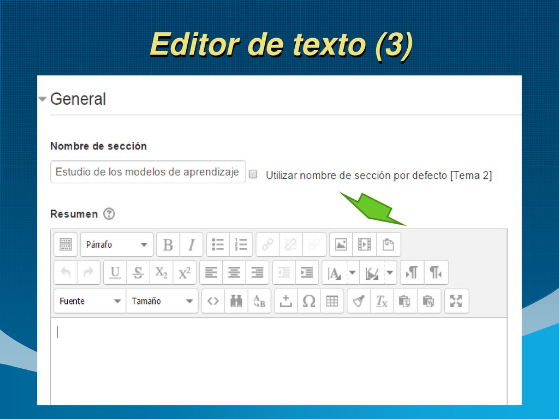Click the undo arrow
This screenshot has width=559, height=419.
point(66,273)
